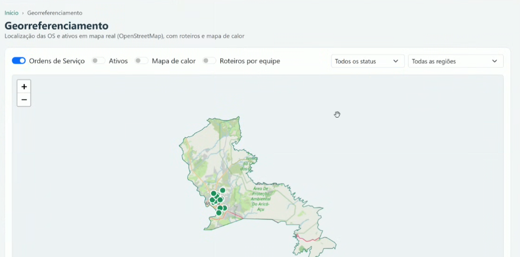
Task: Open the Todas as regiões dropdown
Action: point(456,61)
